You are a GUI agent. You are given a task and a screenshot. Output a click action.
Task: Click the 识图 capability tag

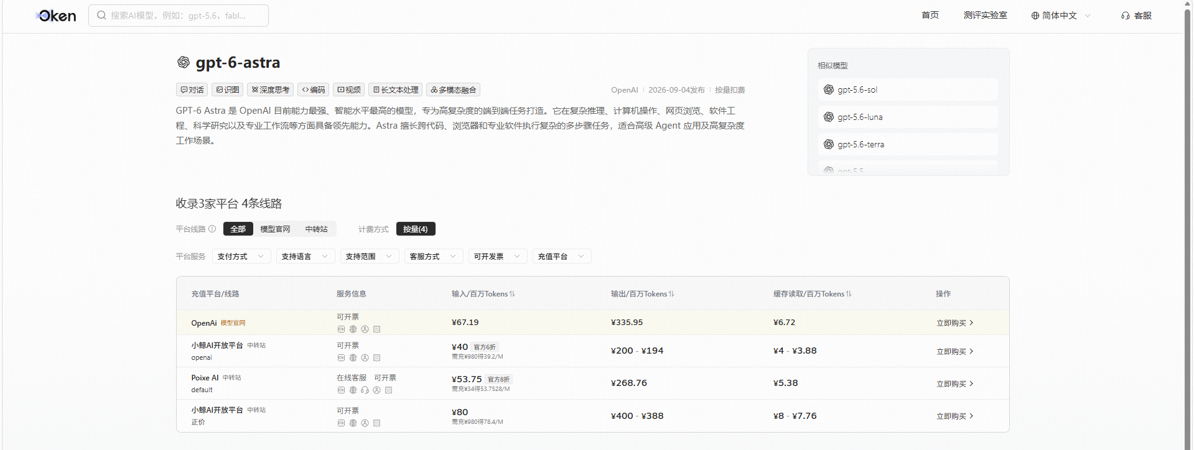pyautogui.click(x=228, y=90)
